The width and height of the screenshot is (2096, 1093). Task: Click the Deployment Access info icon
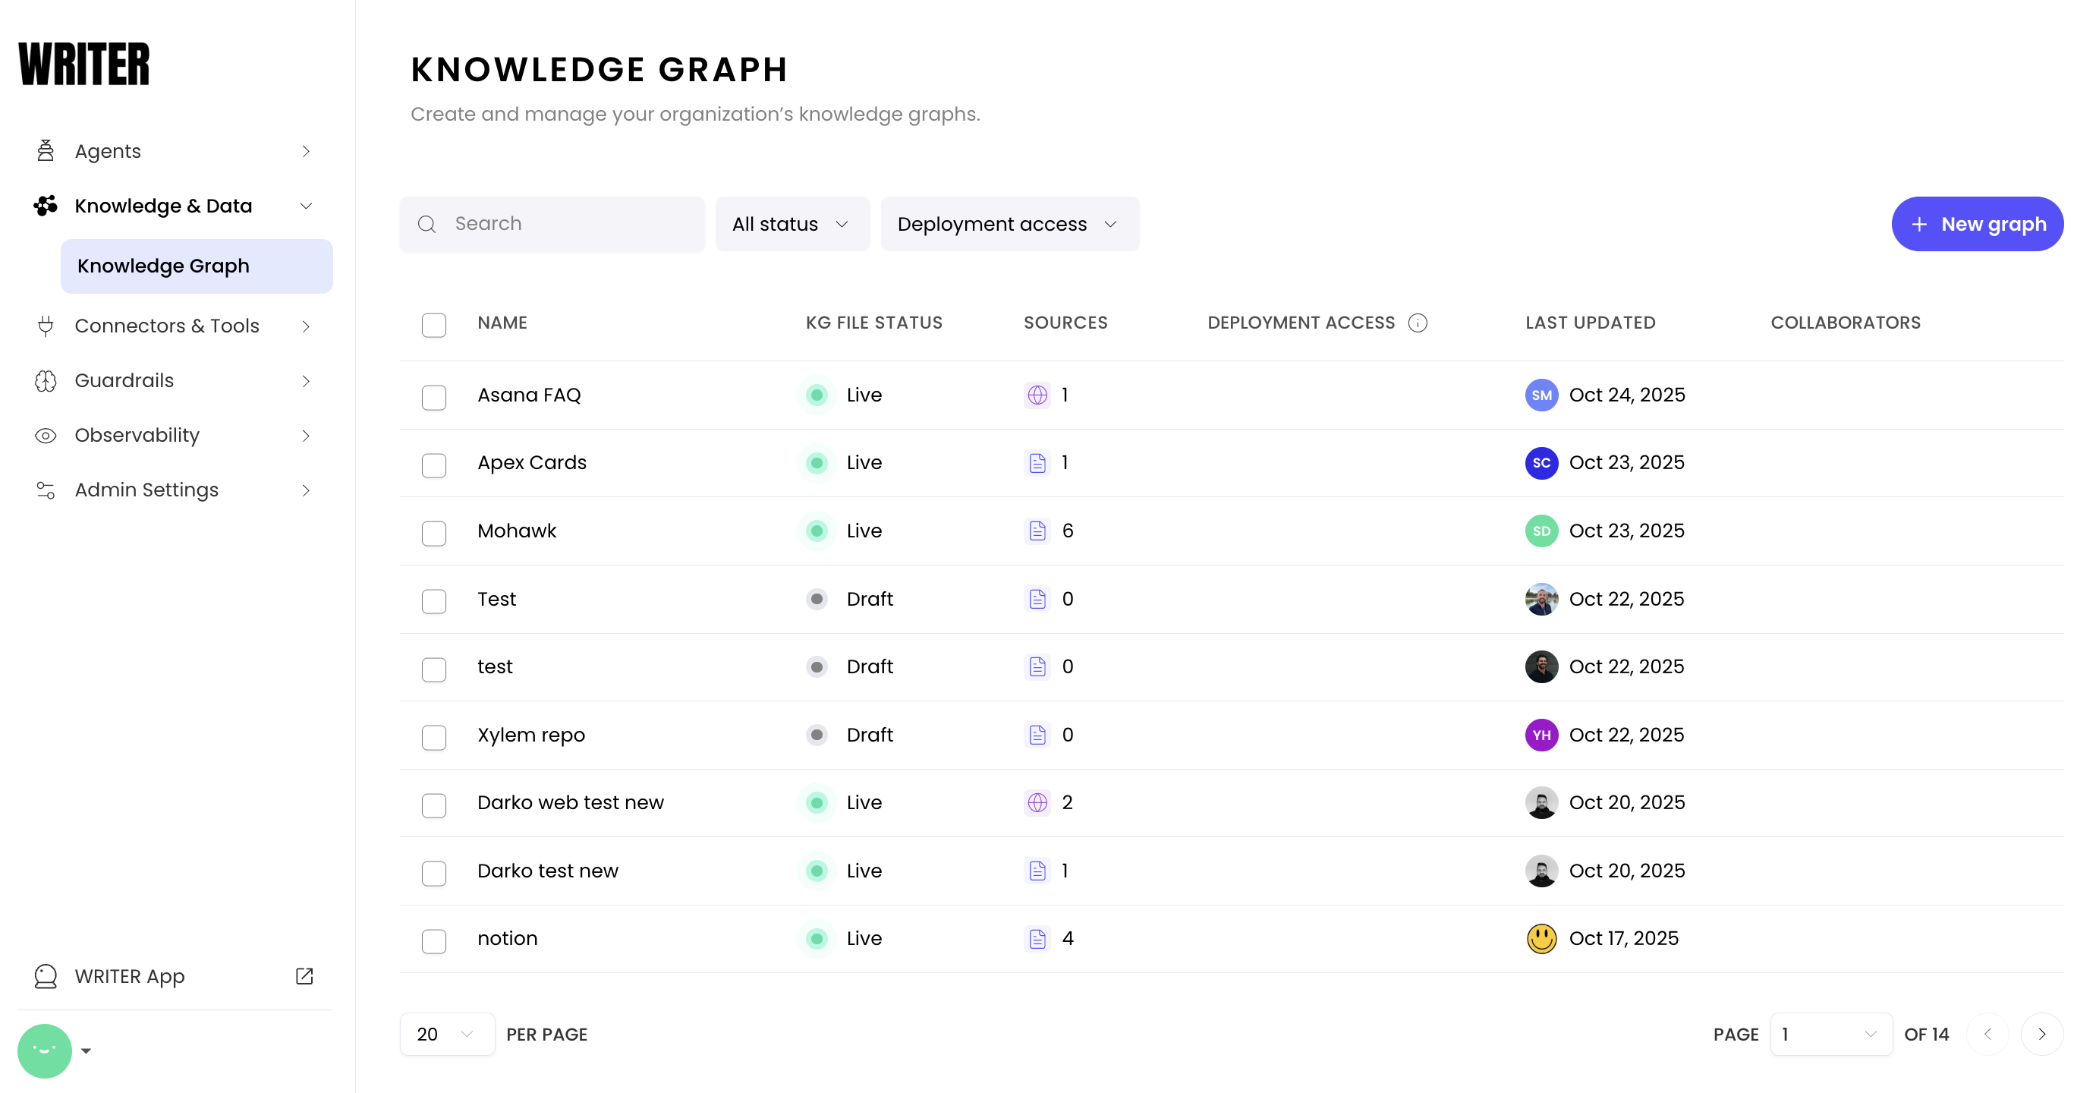[x=1418, y=323]
